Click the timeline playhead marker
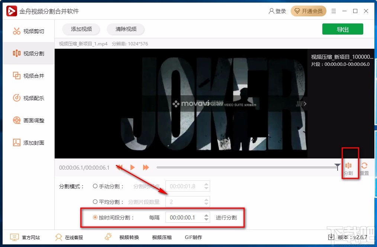 337,166
